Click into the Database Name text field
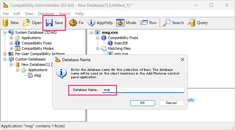Viewport: 235px width, 130px height. tap(143, 90)
